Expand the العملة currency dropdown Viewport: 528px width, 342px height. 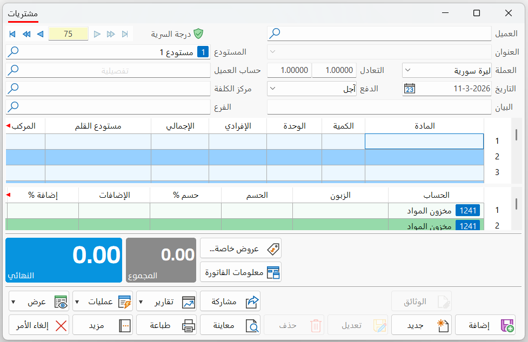pos(408,70)
